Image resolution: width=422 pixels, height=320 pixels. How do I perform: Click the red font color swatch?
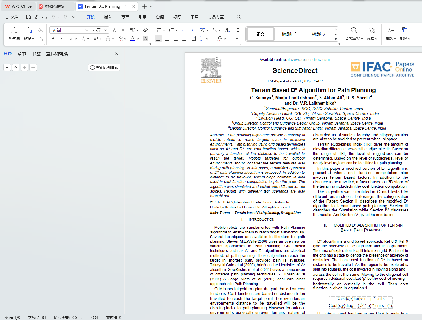(133, 39)
